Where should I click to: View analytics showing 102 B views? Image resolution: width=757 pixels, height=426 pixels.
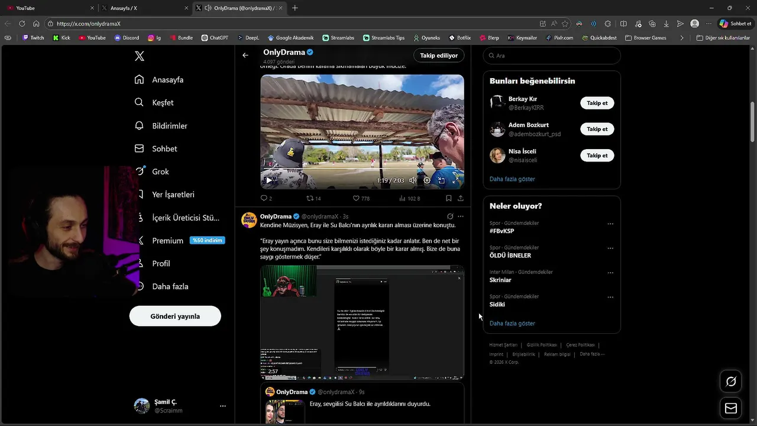coord(410,198)
